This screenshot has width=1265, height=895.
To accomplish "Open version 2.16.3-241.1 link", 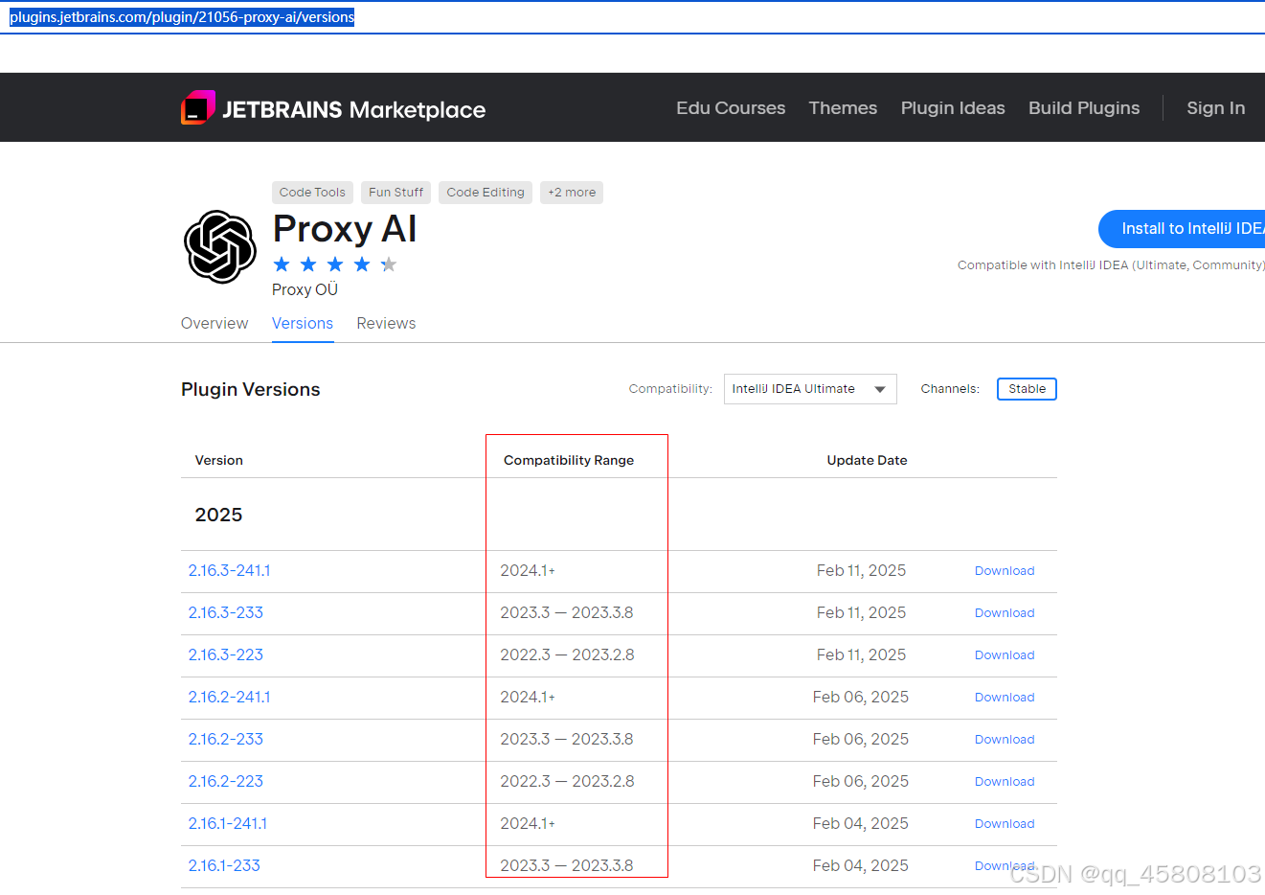I will 229,571.
